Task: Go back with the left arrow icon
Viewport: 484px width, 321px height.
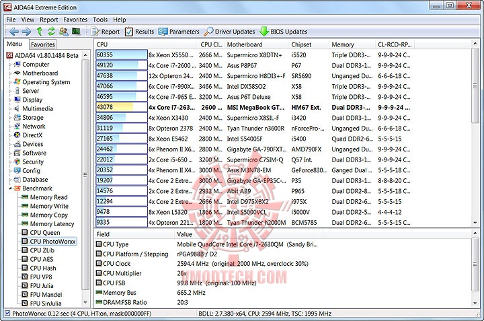Action: [x=14, y=31]
